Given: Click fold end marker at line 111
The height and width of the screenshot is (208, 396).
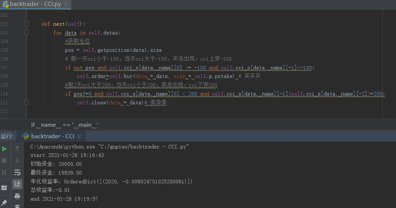Looking at the screenshot, I should (26, 102).
